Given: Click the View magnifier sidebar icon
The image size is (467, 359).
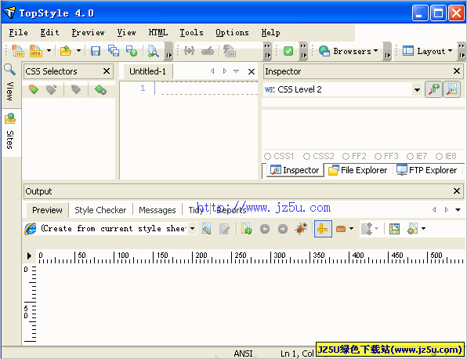Looking at the screenshot, I should [x=10, y=70].
